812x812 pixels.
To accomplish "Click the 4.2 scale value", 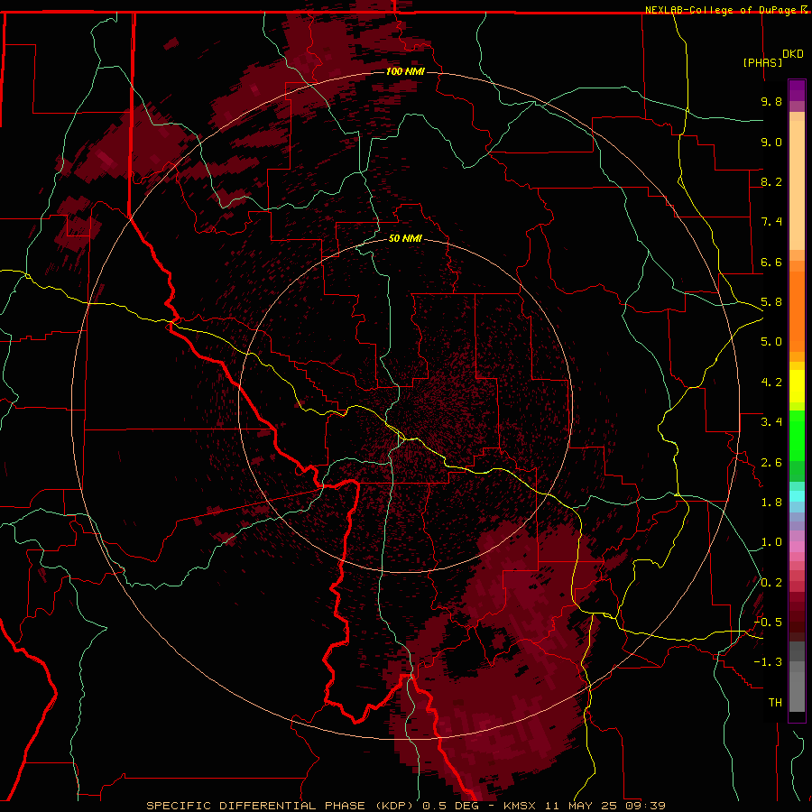I will pyautogui.click(x=771, y=383).
